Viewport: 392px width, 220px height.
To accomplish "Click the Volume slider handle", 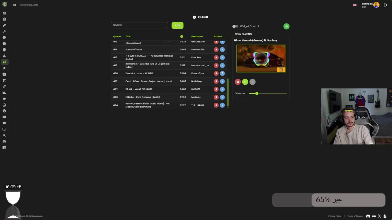I will click(x=257, y=94).
